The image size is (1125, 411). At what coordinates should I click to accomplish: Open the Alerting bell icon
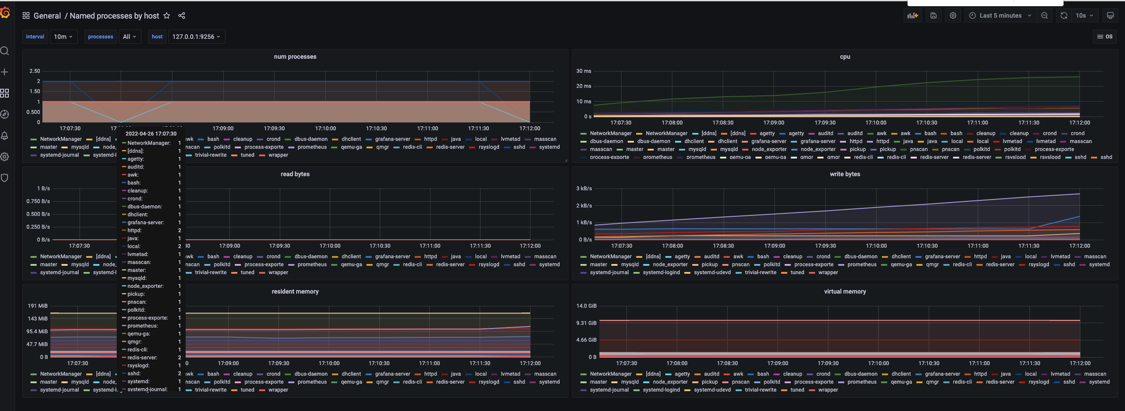click(5, 136)
